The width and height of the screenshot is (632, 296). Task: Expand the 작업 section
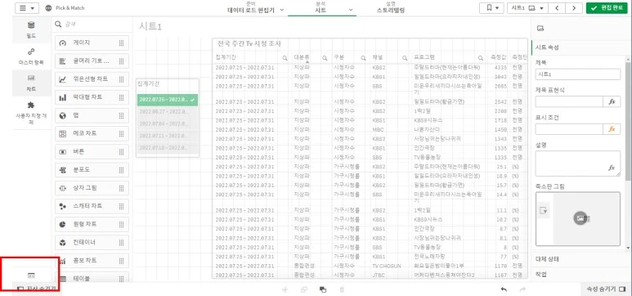pyautogui.click(x=581, y=274)
